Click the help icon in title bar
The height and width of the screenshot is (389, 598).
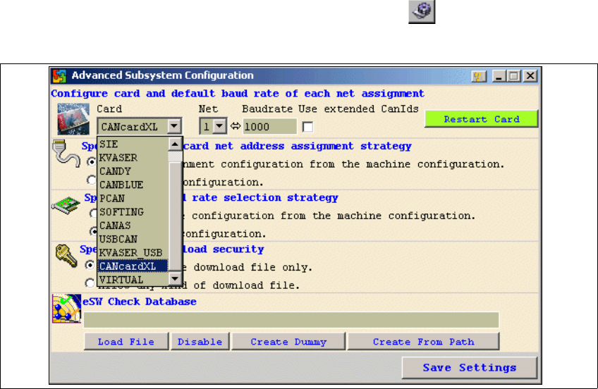(479, 75)
